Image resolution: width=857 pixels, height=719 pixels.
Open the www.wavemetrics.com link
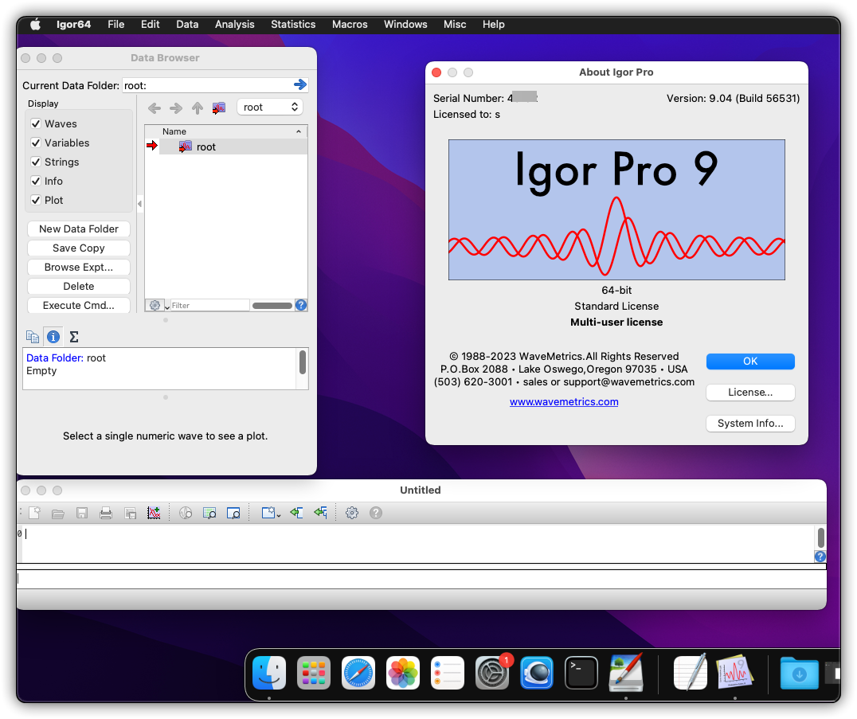pos(564,401)
